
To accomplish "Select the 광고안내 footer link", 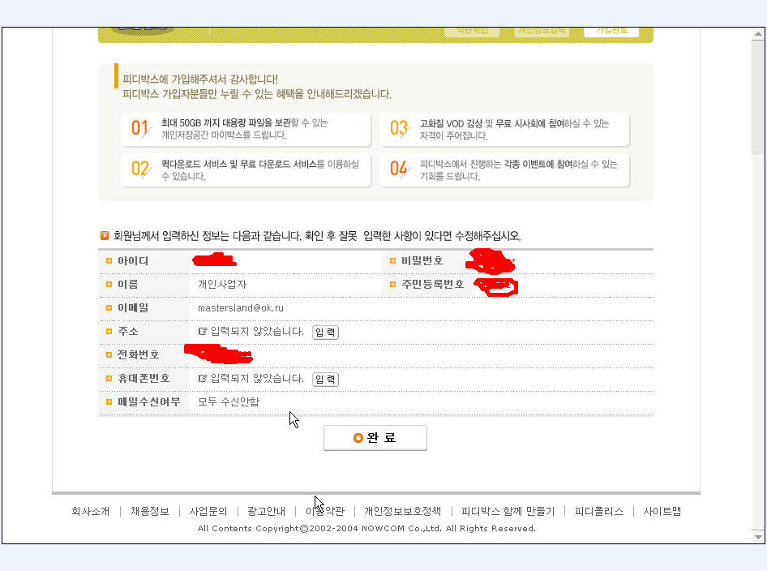I will pos(266,511).
